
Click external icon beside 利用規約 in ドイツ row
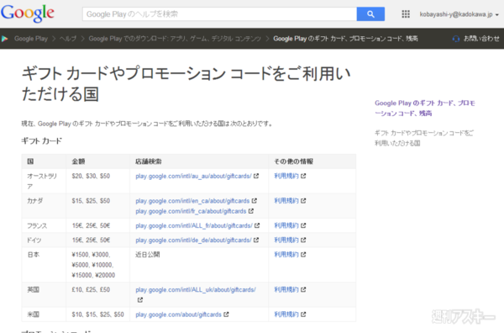[x=303, y=240]
